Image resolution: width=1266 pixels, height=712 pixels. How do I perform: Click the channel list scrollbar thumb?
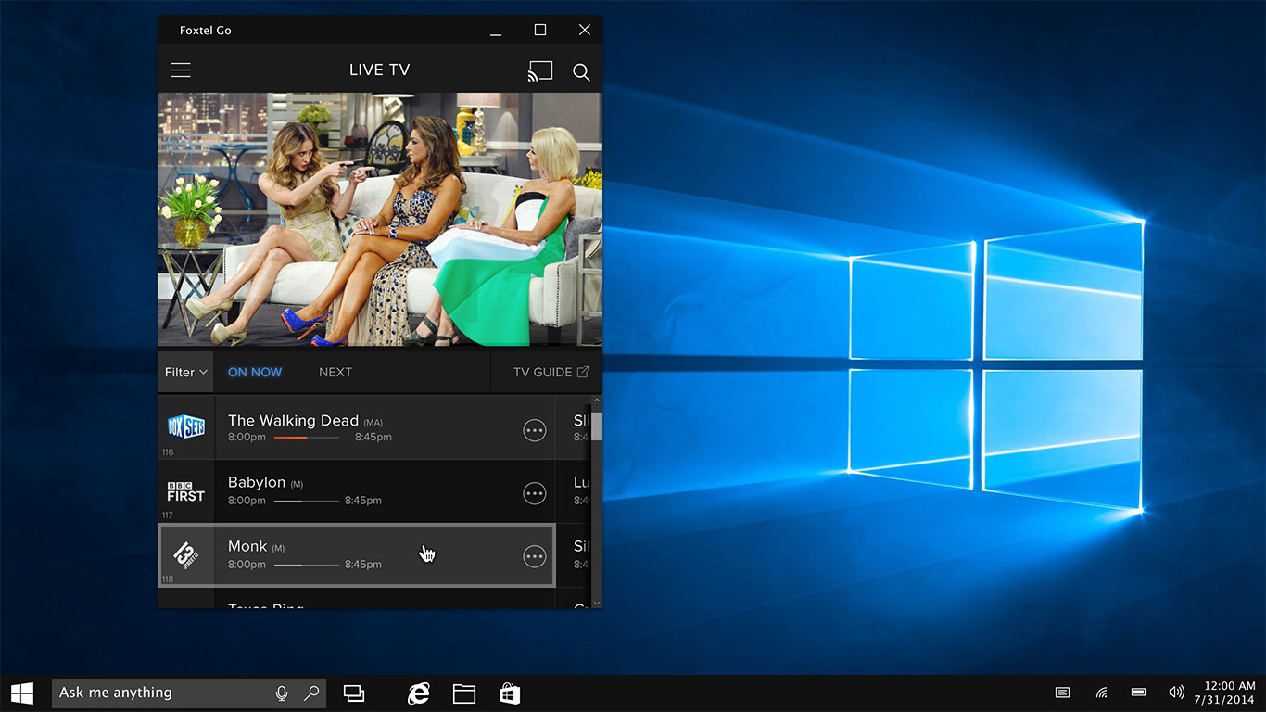pos(597,426)
